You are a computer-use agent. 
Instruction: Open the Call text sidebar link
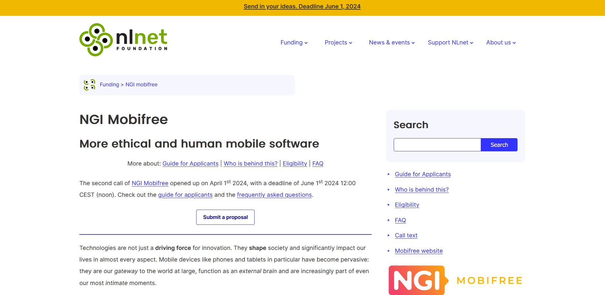tap(406, 235)
